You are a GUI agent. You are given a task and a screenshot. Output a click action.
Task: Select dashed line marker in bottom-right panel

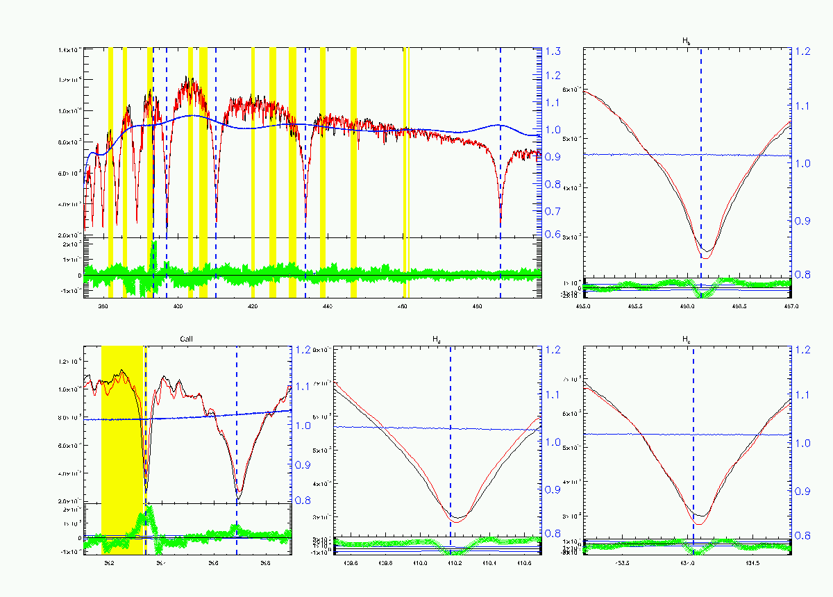[x=693, y=449]
